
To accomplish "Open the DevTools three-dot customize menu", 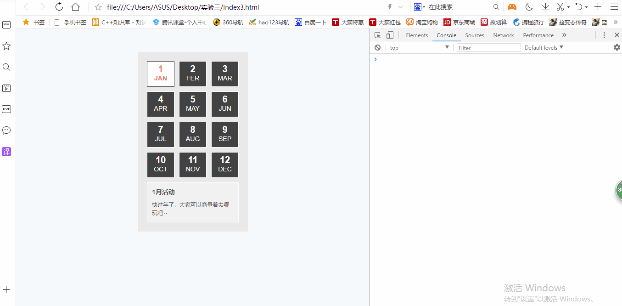I will pyautogui.click(x=604, y=35).
